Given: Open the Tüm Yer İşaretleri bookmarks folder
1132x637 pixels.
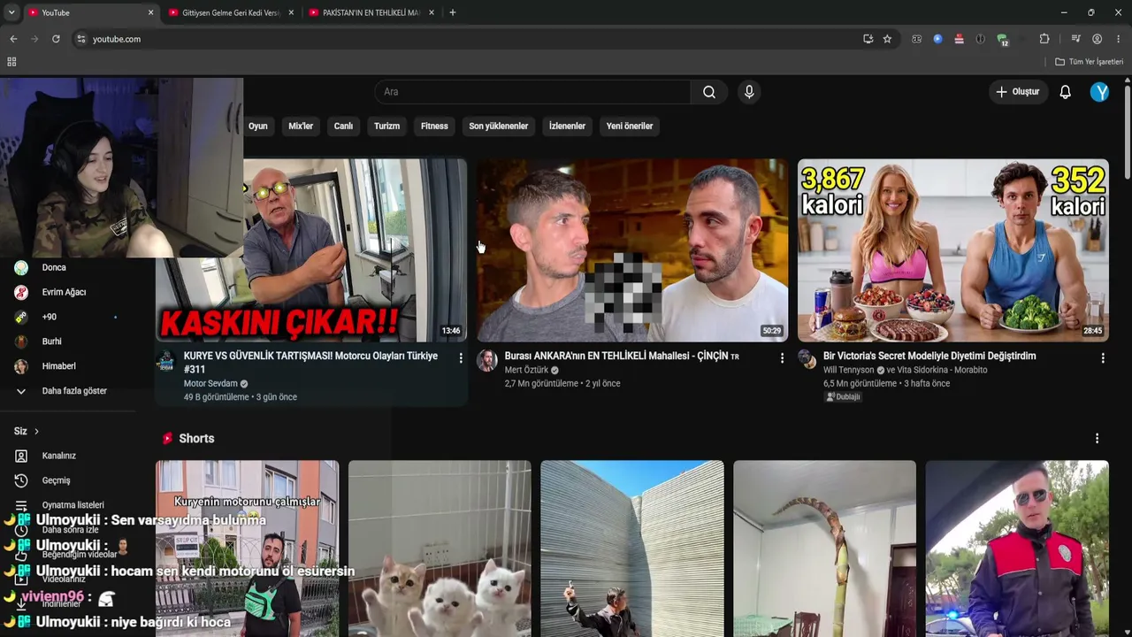Looking at the screenshot, I should [x=1090, y=62].
